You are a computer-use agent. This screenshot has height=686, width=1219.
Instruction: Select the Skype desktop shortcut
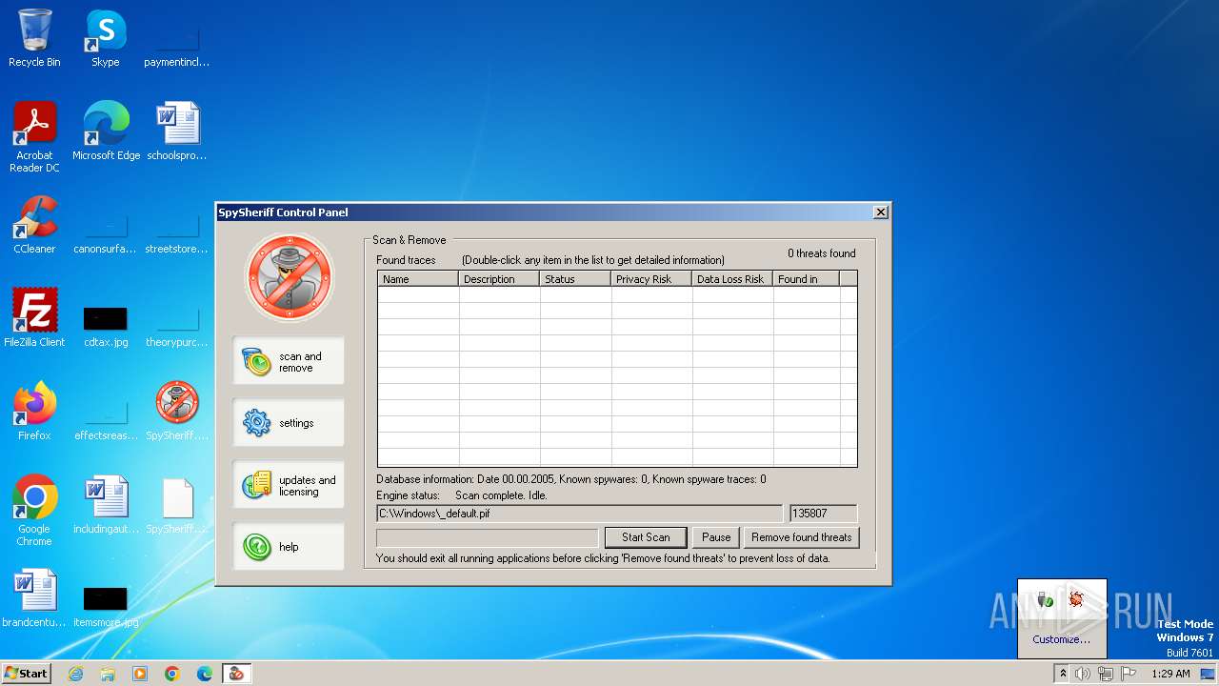click(x=106, y=38)
